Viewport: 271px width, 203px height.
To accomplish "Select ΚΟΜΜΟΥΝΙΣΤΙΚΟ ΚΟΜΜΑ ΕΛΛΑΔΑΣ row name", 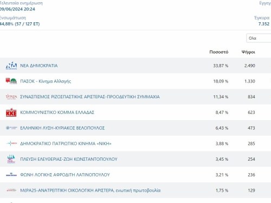I will click(x=57, y=112).
